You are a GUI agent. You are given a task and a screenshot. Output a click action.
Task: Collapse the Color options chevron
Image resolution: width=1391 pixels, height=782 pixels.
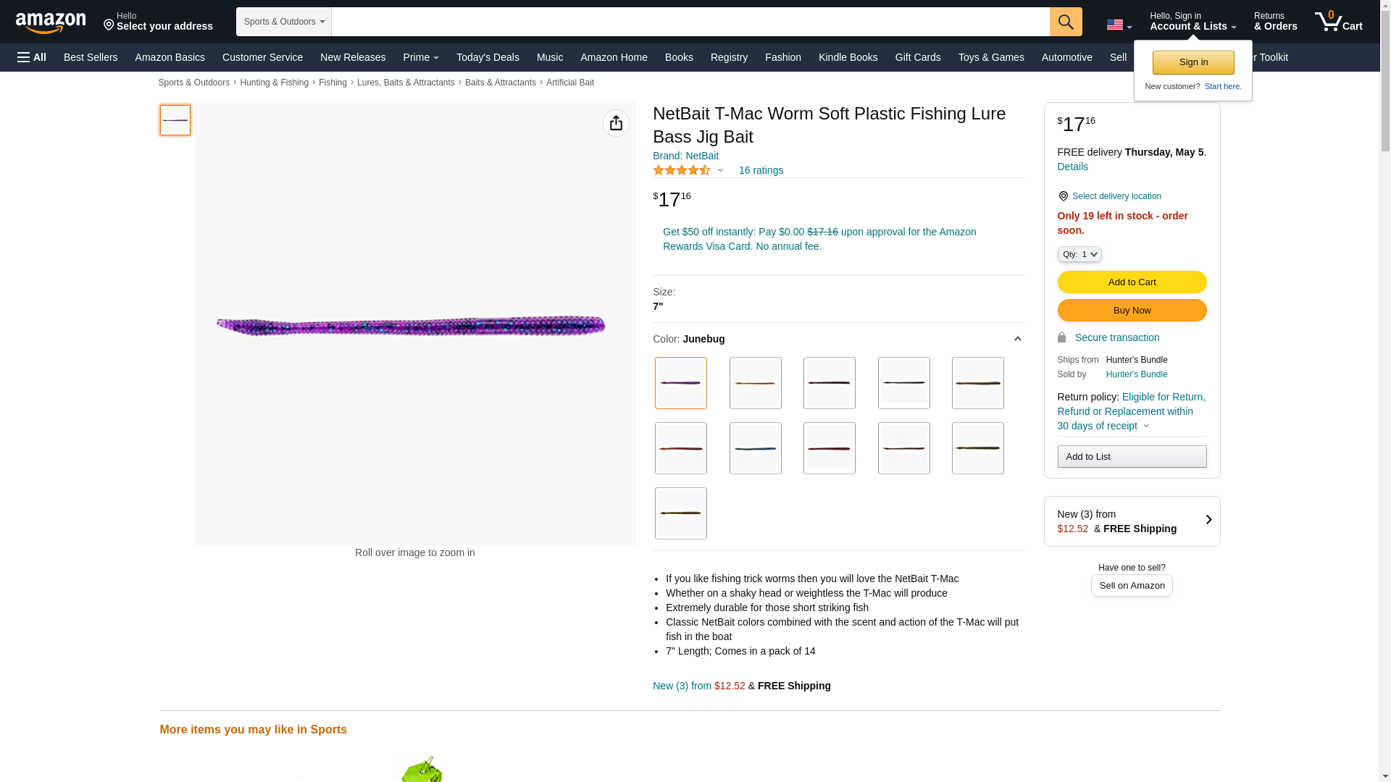[x=1017, y=339]
